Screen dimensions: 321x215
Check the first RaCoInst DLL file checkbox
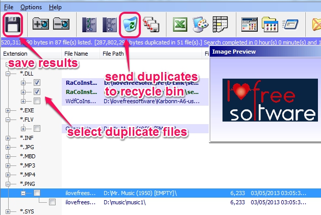pyautogui.click(x=37, y=83)
